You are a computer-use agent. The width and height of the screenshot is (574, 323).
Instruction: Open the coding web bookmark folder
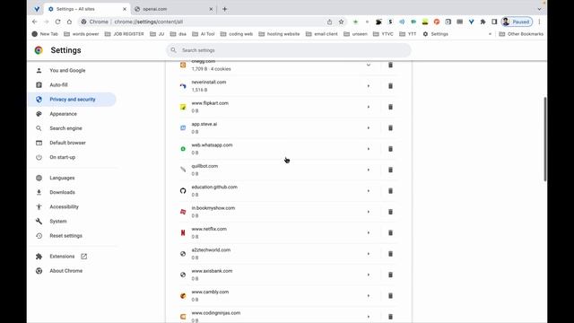coord(237,34)
